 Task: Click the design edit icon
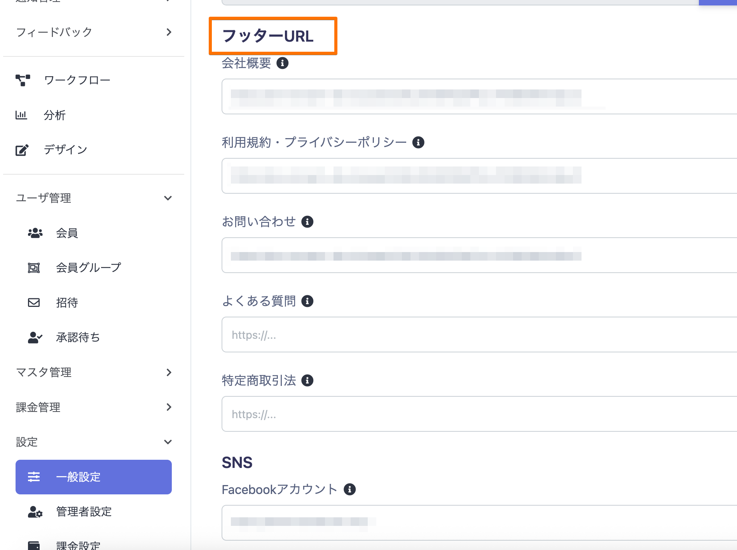point(22,150)
